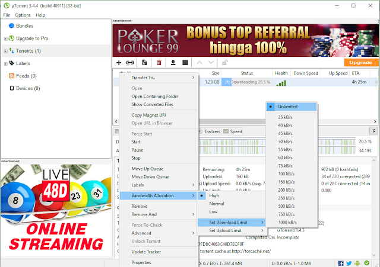
Task: Click the Twitter bird icon in the status bar
Action: (x=349, y=263)
